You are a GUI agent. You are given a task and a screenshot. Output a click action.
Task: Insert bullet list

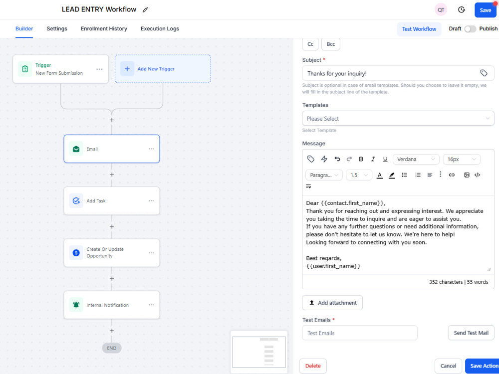tap(405, 175)
